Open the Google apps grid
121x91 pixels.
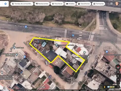(x=111, y=4)
